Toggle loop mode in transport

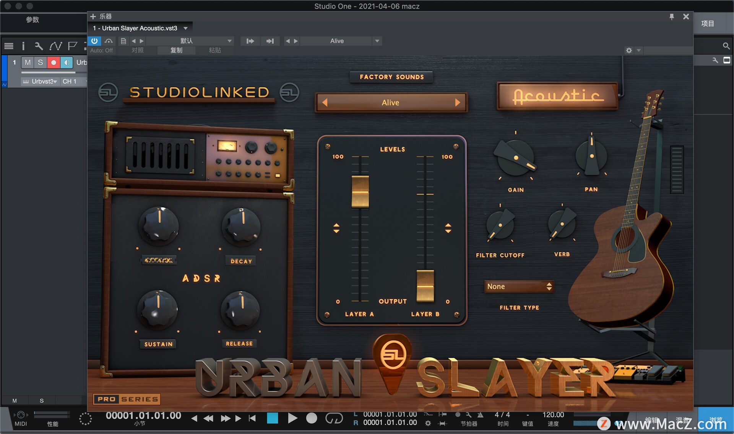[x=334, y=418]
